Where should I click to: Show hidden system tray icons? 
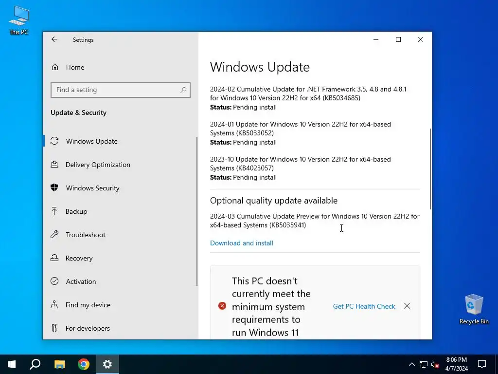pos(411,364)
